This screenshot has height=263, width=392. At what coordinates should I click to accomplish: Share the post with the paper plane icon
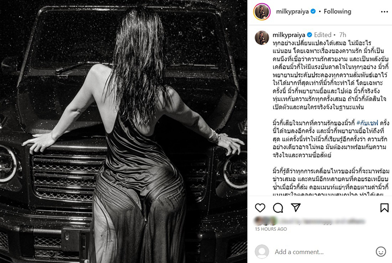coord(296,207)
